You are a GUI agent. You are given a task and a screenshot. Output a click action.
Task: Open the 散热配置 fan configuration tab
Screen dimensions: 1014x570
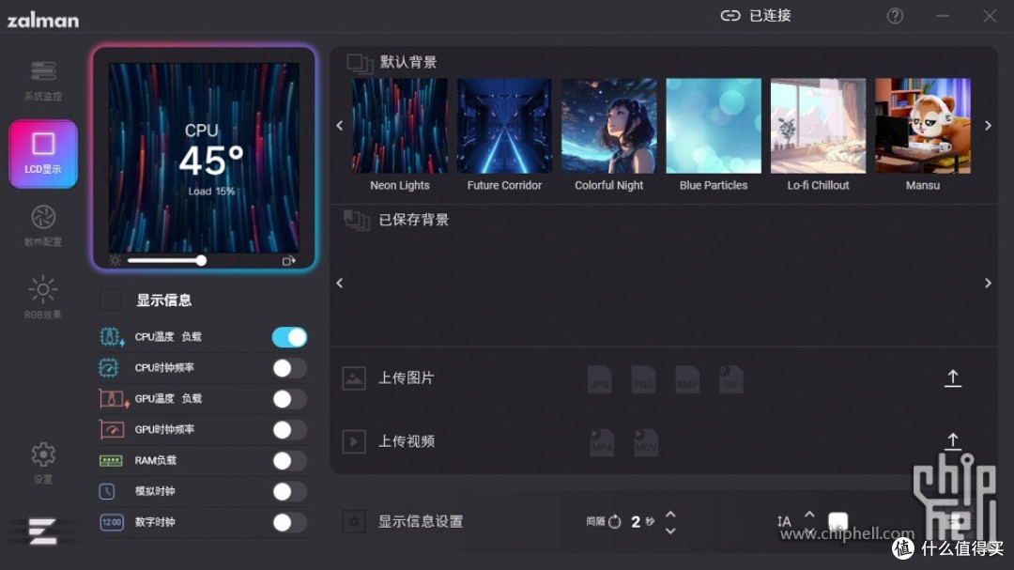coord(42,225)
